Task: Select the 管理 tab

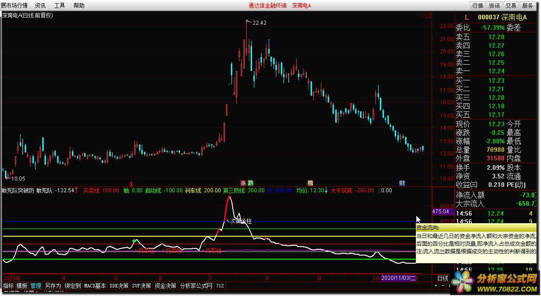Action: point(36,286)
